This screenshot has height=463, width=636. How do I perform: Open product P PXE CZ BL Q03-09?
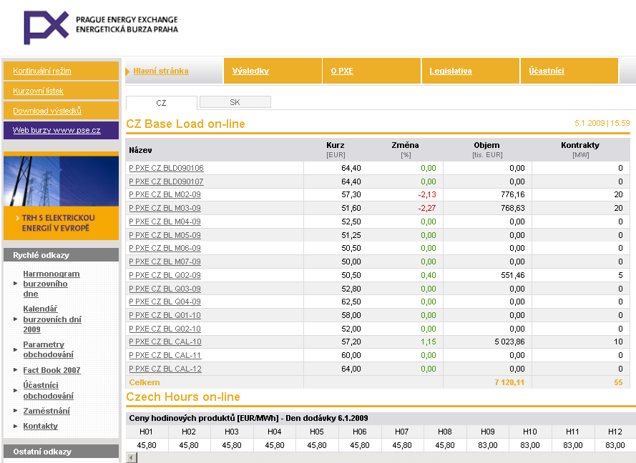[x=165, y=289]
